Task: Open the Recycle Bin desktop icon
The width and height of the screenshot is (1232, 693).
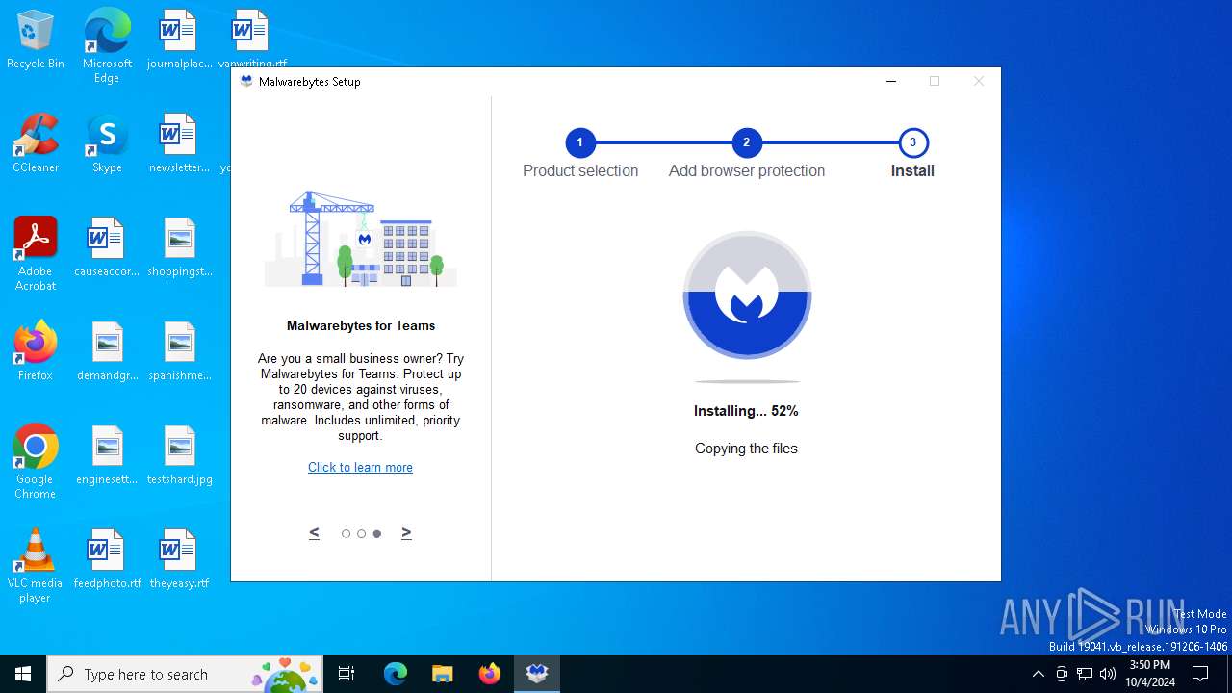Action: point(36,40)
